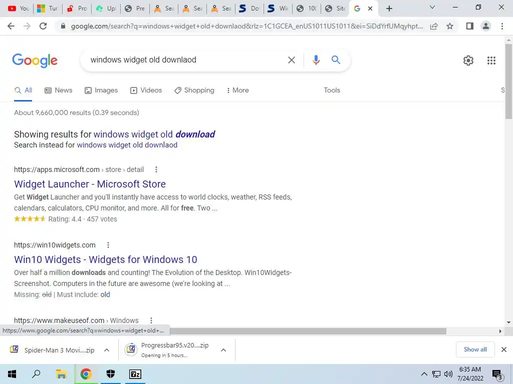Viewport: 513px width, 384px height.
Task: Click the 'old' must-include link
Action: click(x=105, y=294)
